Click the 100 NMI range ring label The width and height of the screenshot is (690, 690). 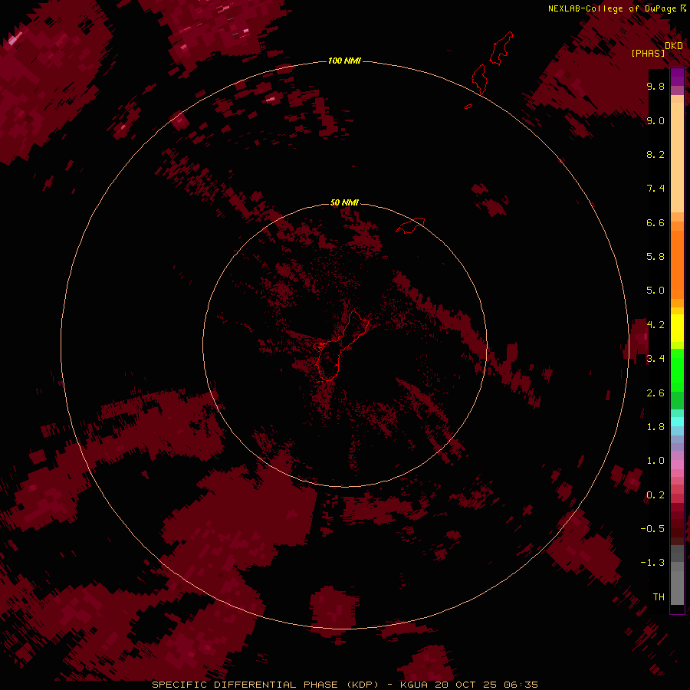(x=344, y=61)
